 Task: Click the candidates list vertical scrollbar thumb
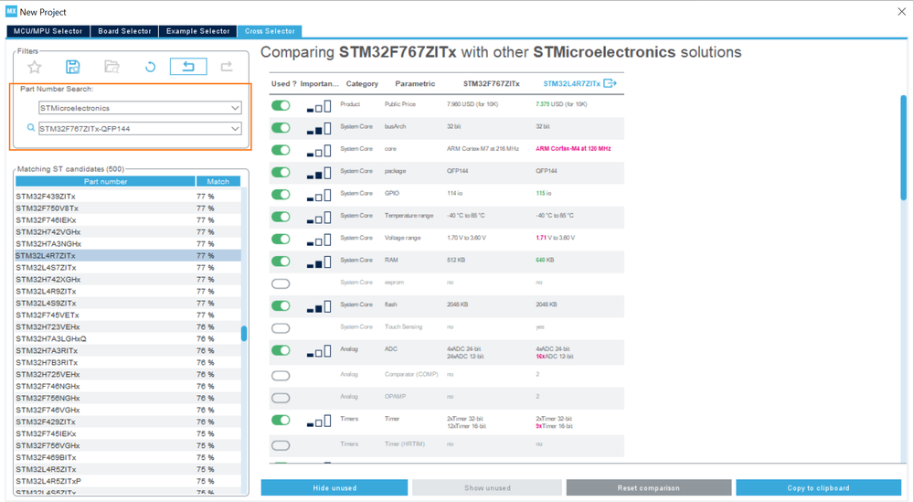[244, 334]
